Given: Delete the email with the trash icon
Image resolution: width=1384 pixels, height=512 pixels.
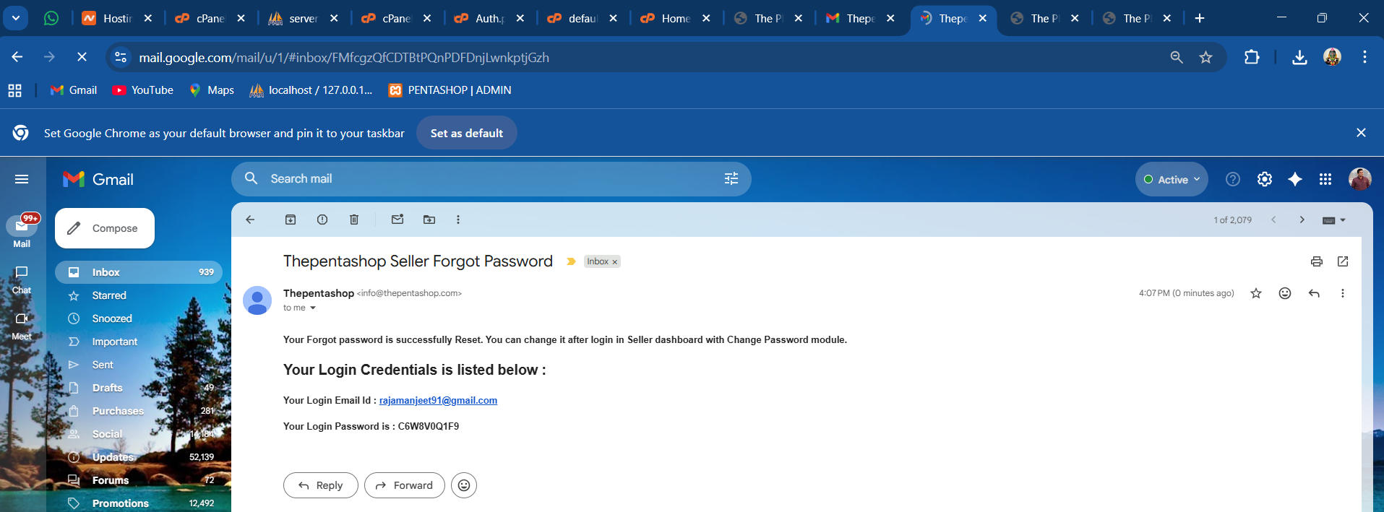Looking at the screenshot, I should coord(354,220).
